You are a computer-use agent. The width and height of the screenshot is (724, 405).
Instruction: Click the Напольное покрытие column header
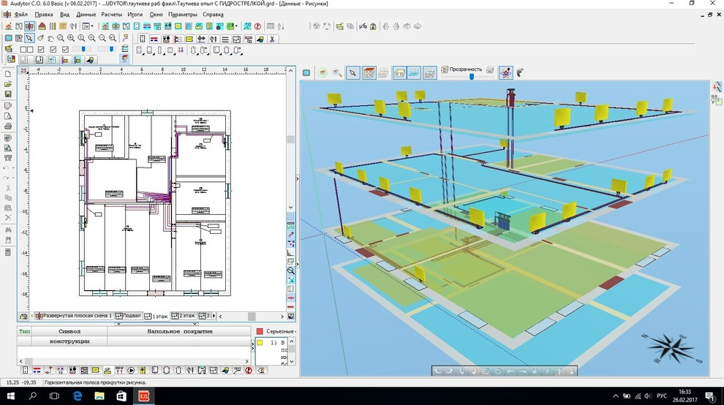pos(179,331)
